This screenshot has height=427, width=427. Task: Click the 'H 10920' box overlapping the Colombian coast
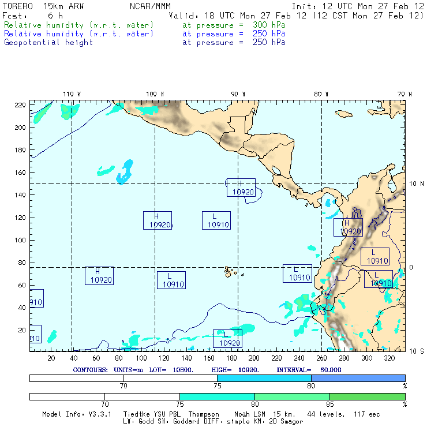point(348,227)
